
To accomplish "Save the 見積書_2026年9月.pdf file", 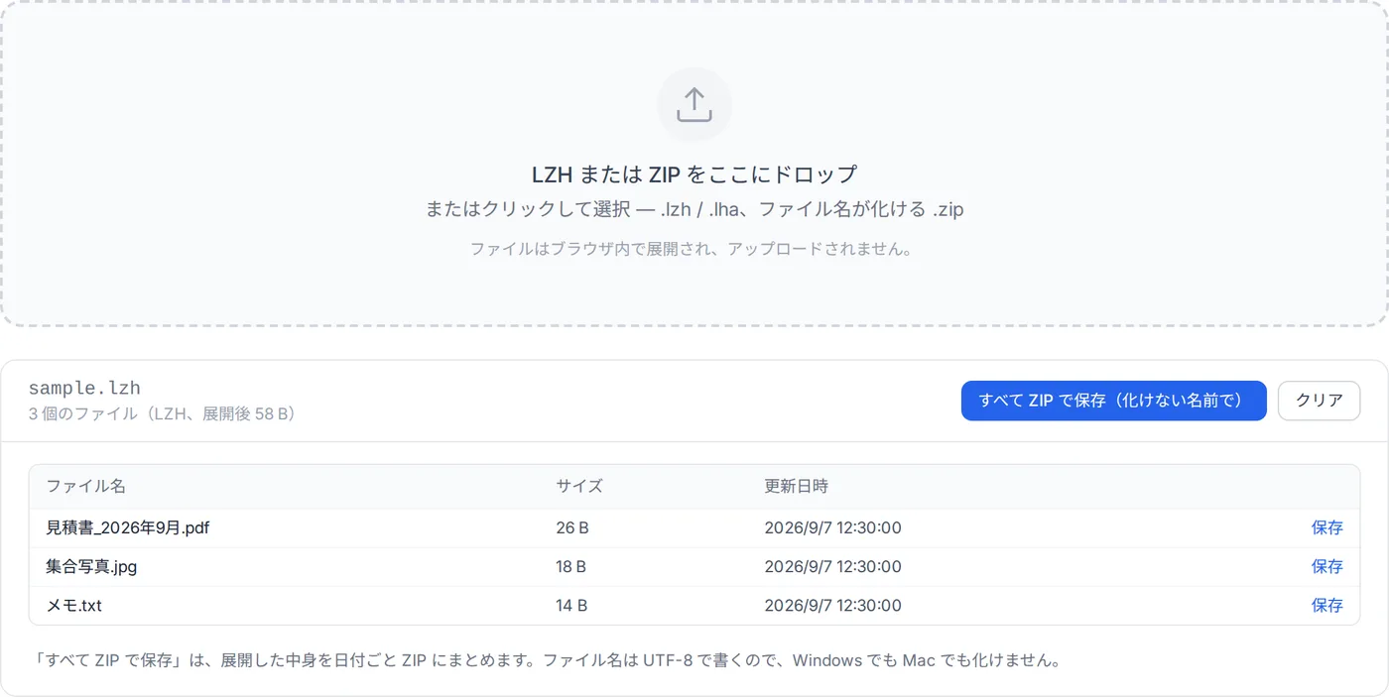I will point(1326,527).
